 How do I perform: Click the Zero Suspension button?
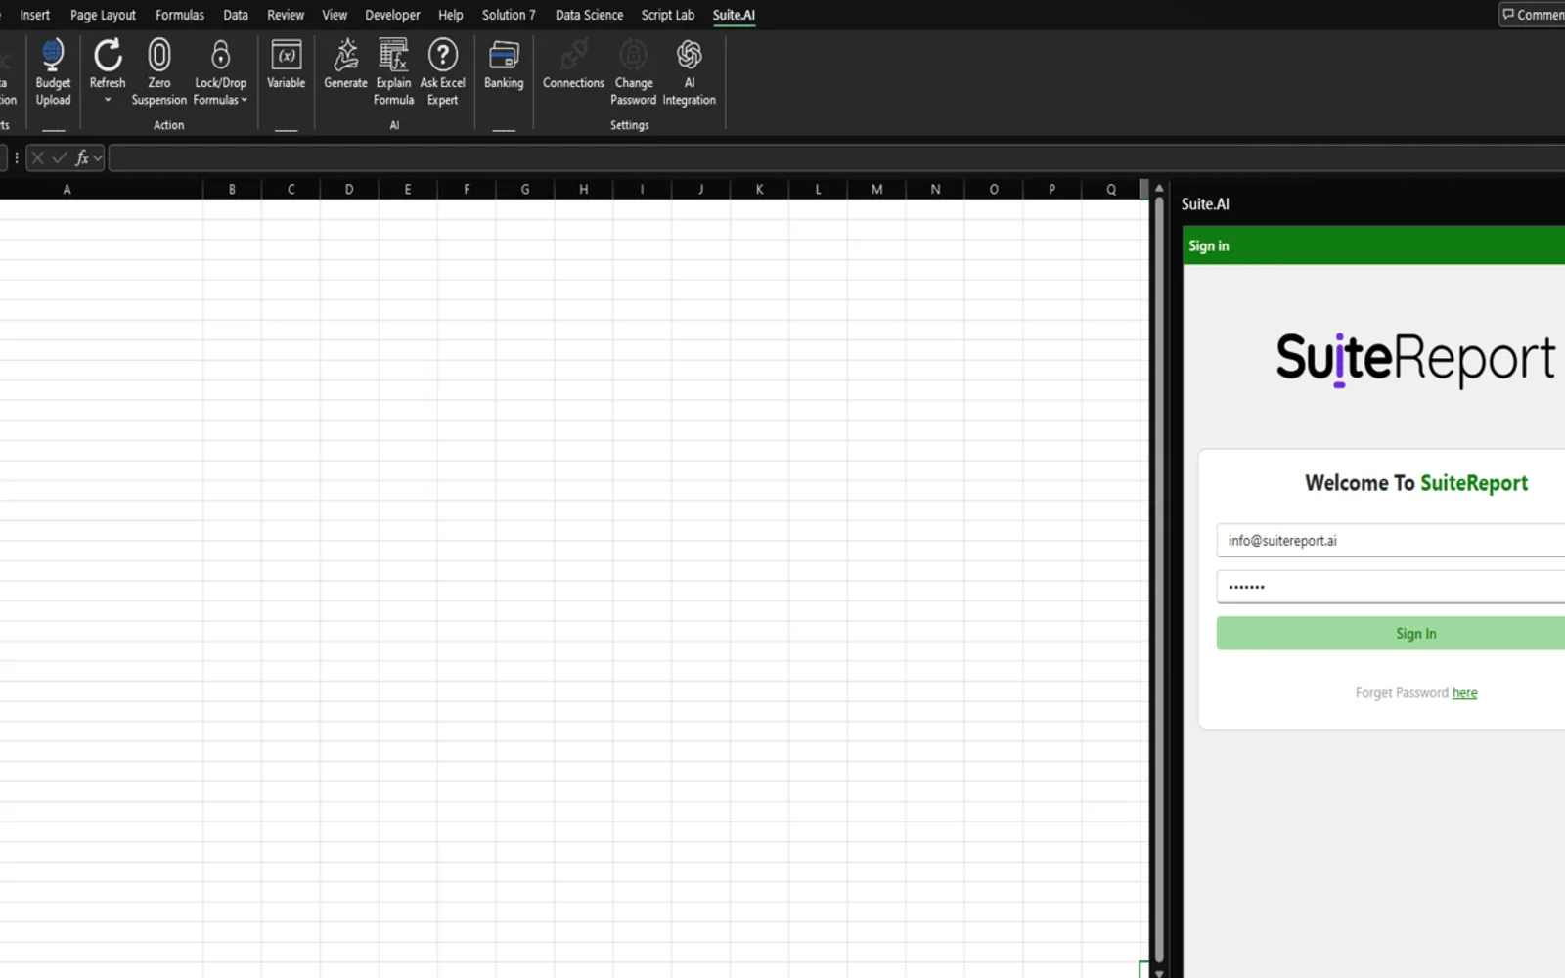point(158,71)
